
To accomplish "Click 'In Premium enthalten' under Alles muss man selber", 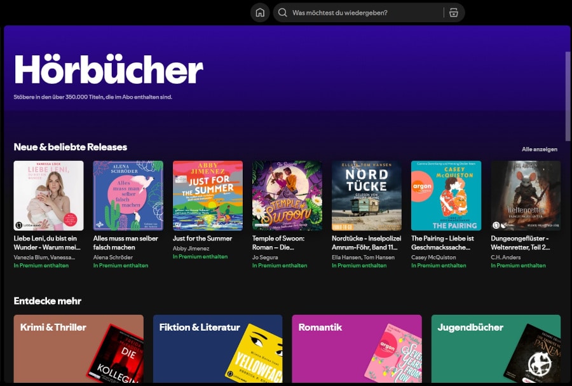I will 120,265.
